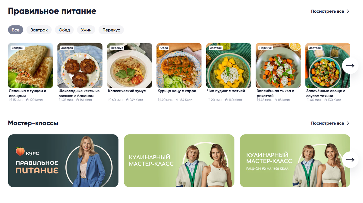
Task: Select the Завтрак filter chip
Action: tap(39, 30)
